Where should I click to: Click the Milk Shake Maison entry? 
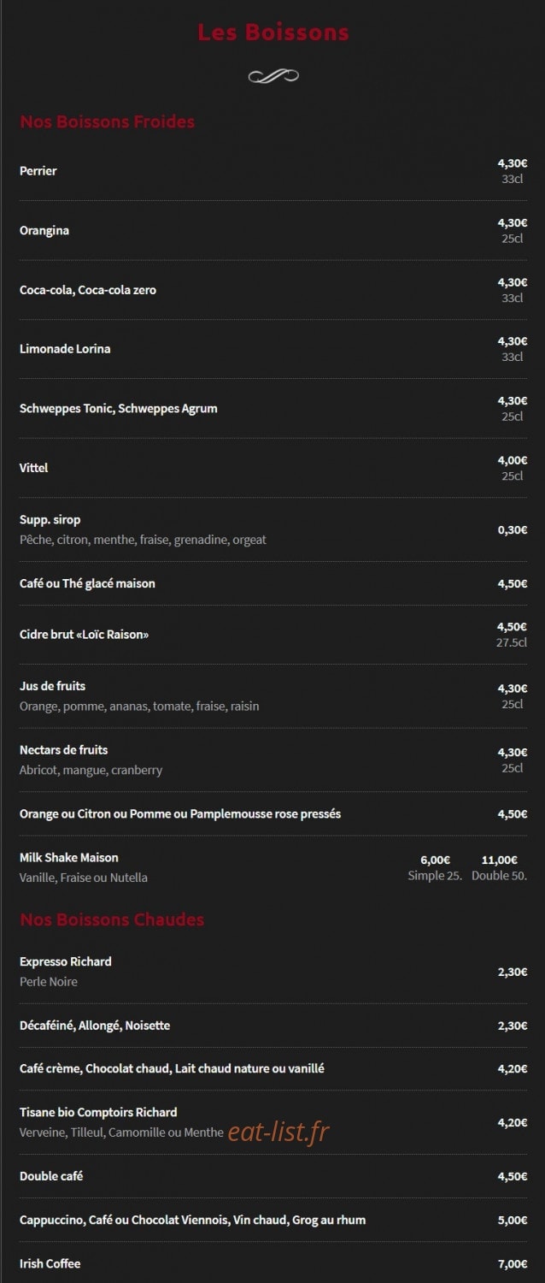(69, 858)
